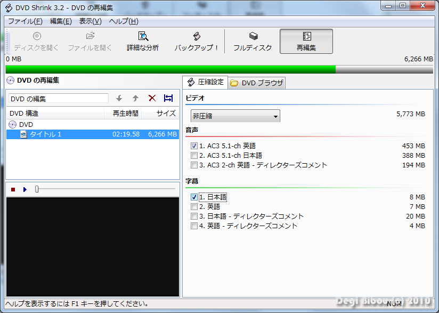Screen dimensions: 439x313
Task: Click the ファイルを開く (Open Files) toolbar icon
Action: click(x=90, y=41)
